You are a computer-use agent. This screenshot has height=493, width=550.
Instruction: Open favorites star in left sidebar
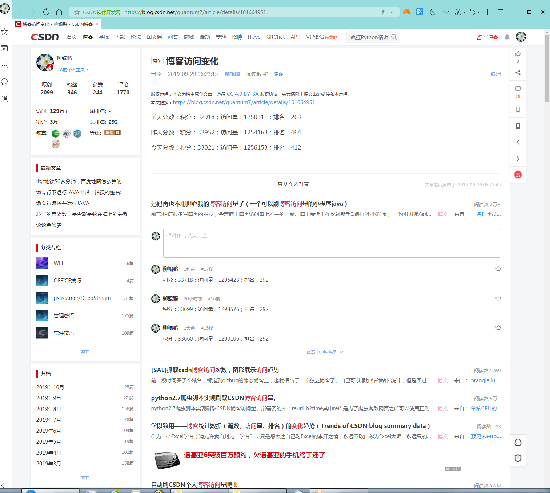(4, 32)
